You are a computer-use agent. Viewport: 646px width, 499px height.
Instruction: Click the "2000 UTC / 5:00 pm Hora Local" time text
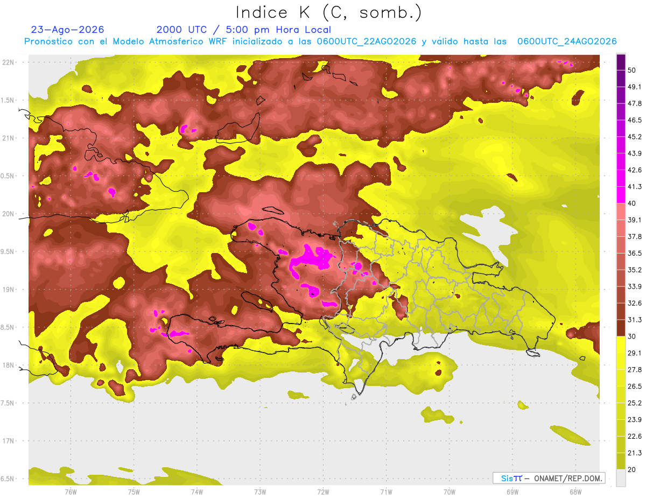tap(243, 30)
